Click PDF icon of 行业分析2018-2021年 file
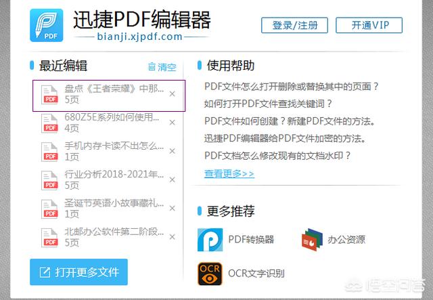The height and width of the screenshot is (300, 433). point(49,181)
